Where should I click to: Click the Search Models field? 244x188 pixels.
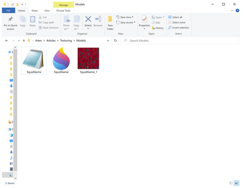click(x=180, y=41)
